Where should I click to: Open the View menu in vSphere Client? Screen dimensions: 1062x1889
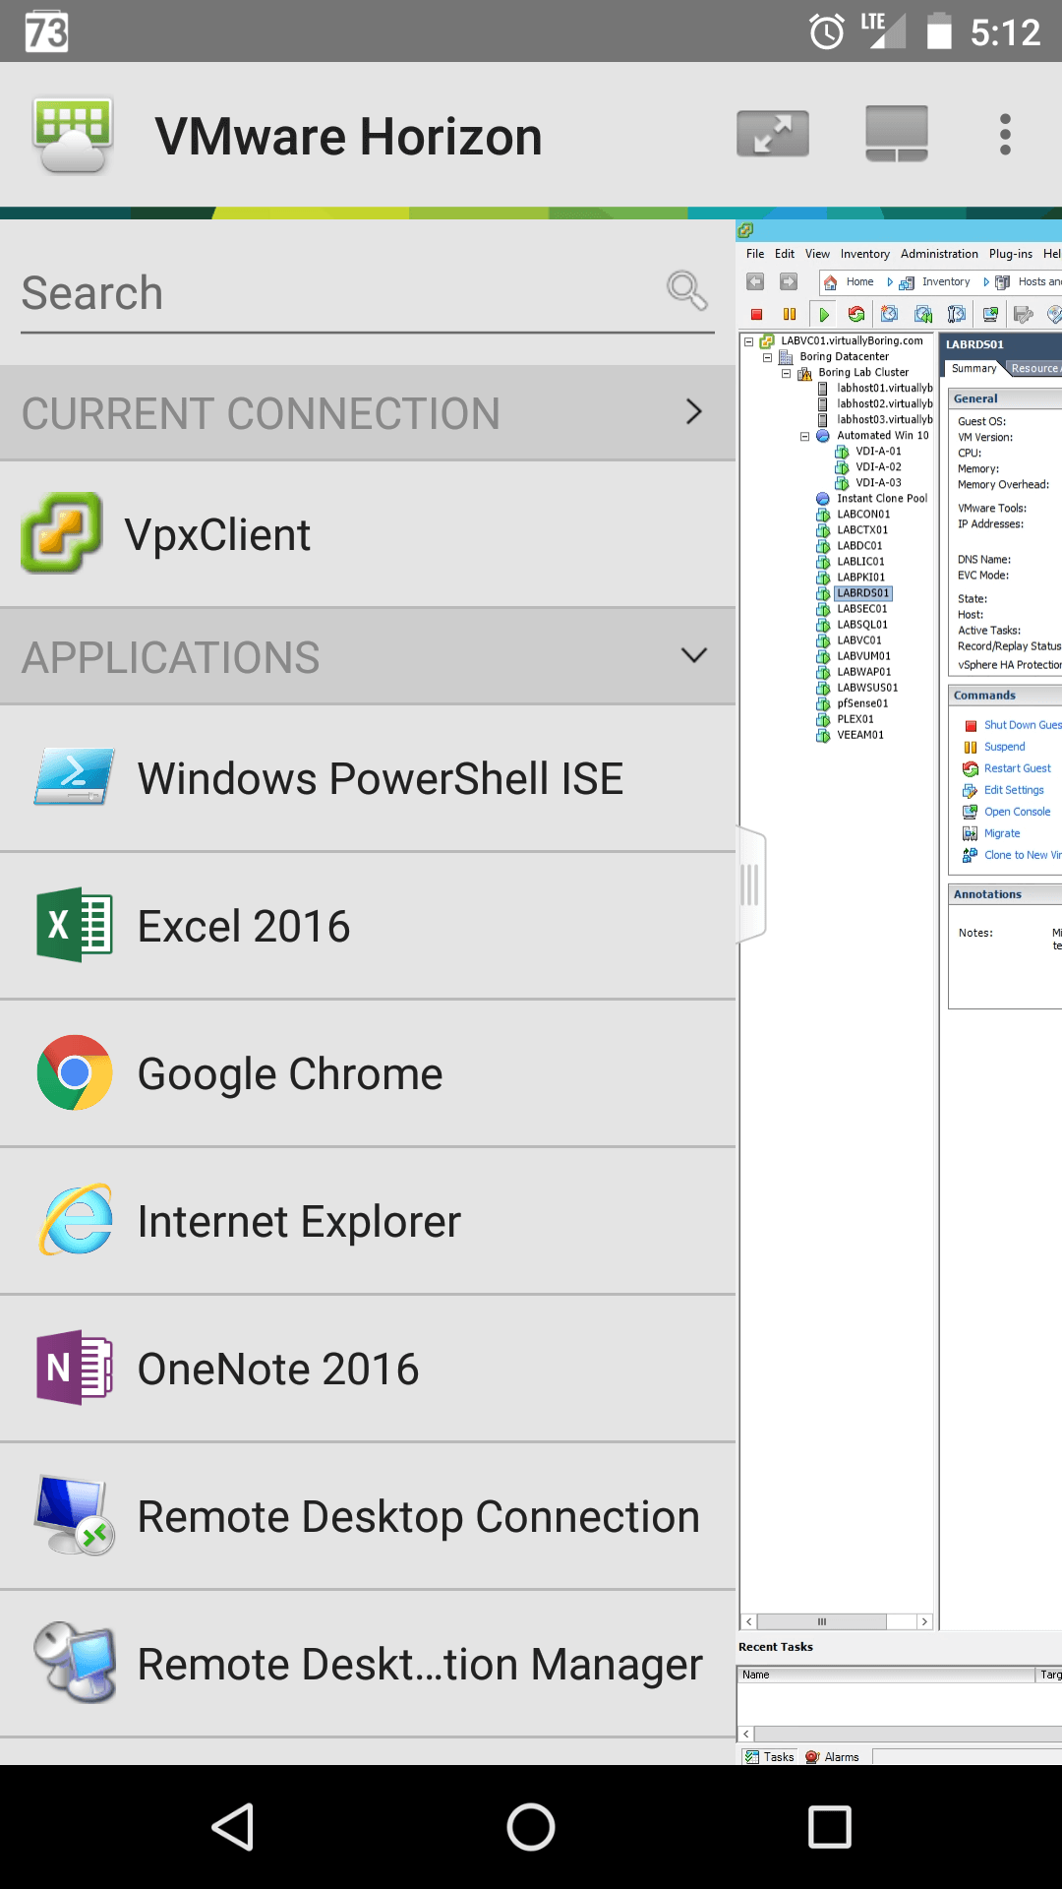coord(817,254)
